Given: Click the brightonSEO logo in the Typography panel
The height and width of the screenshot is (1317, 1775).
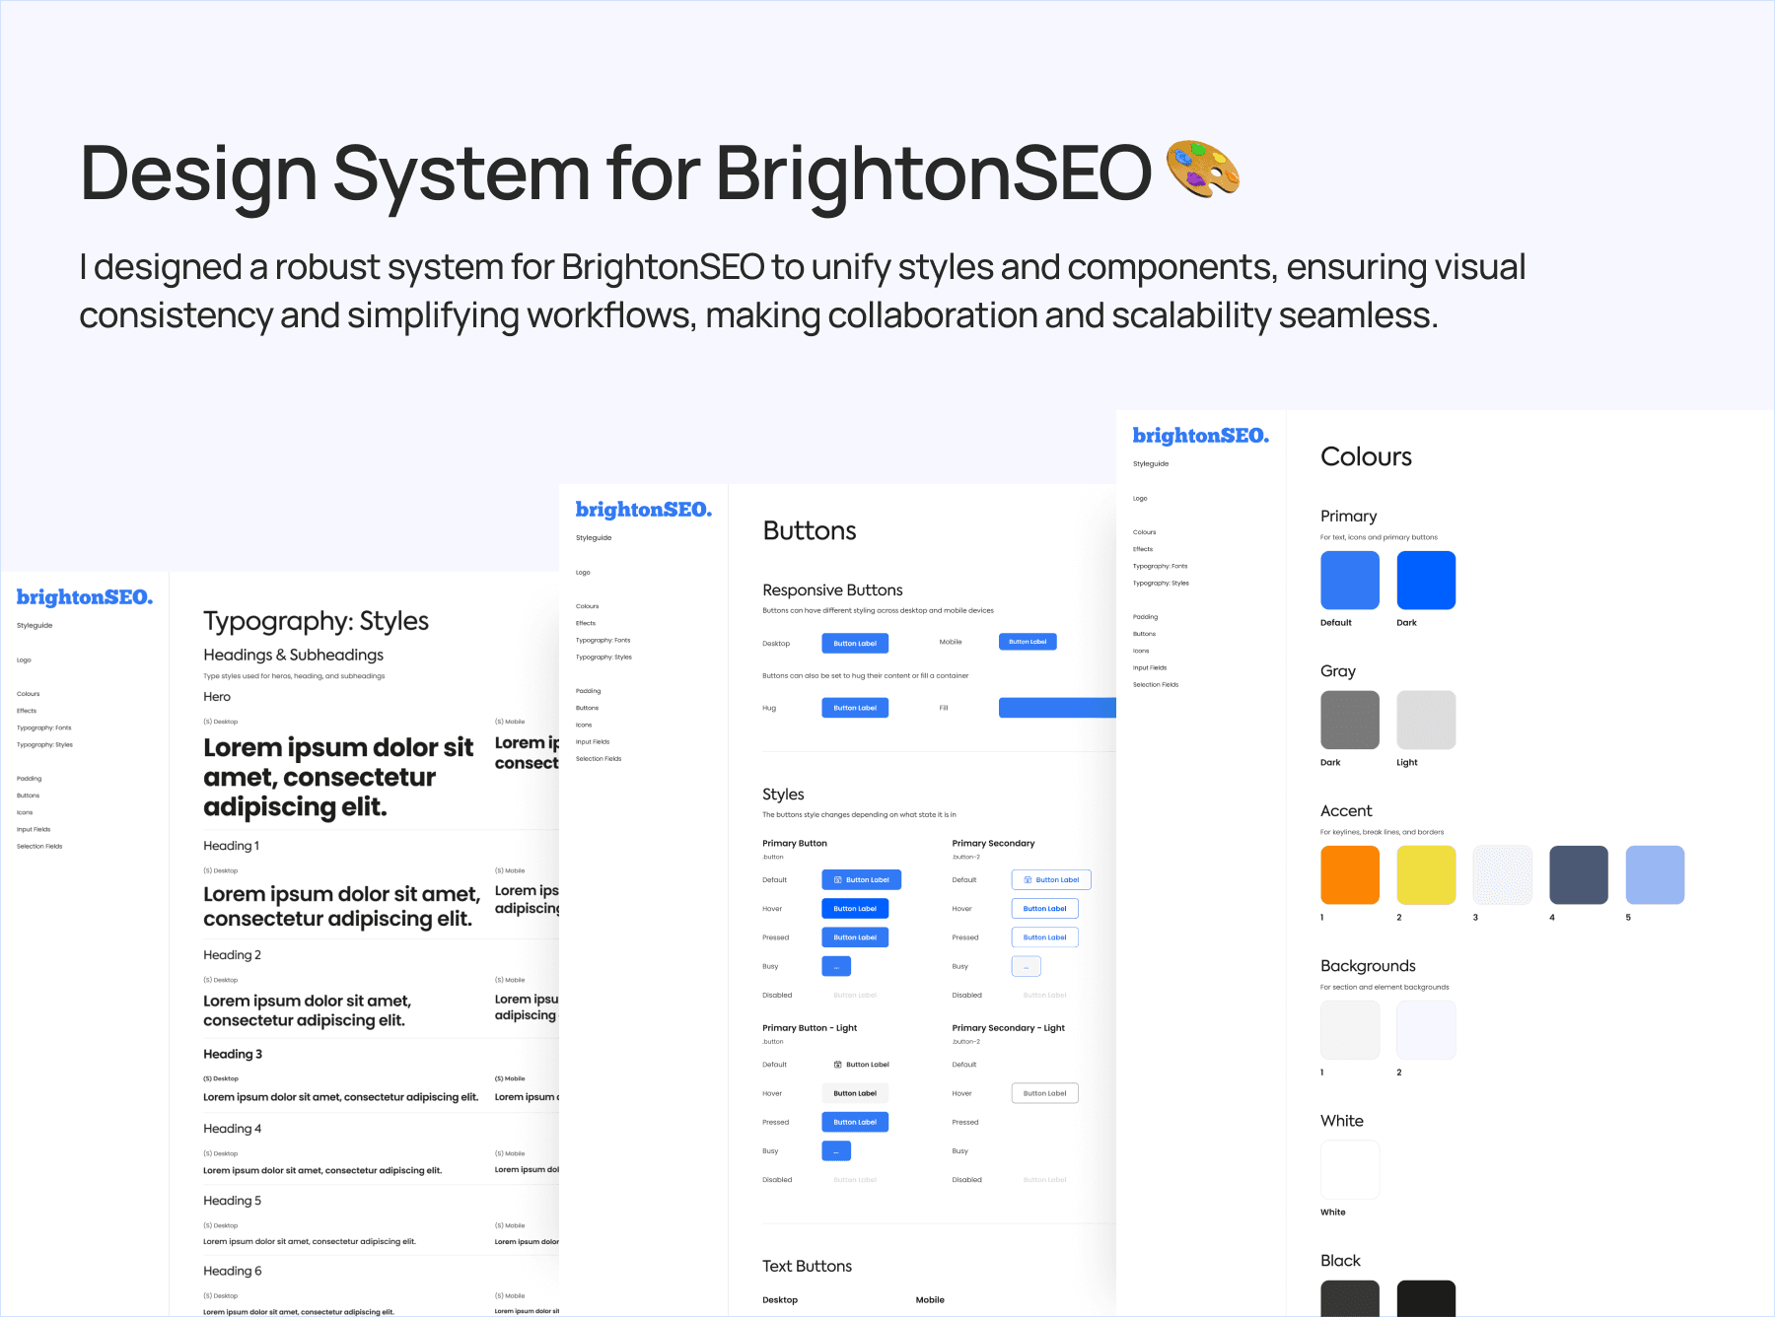Looking at the screenshot, I should (85, 597).
